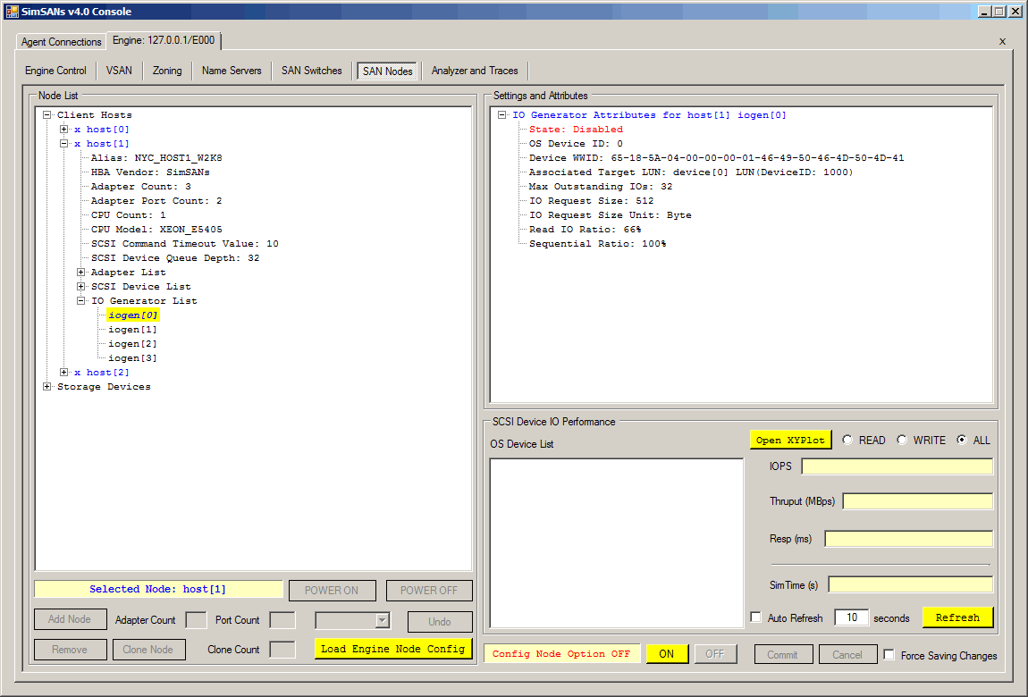
Task: Click the Open XYPlot button
Action: (x=790, y=440)
